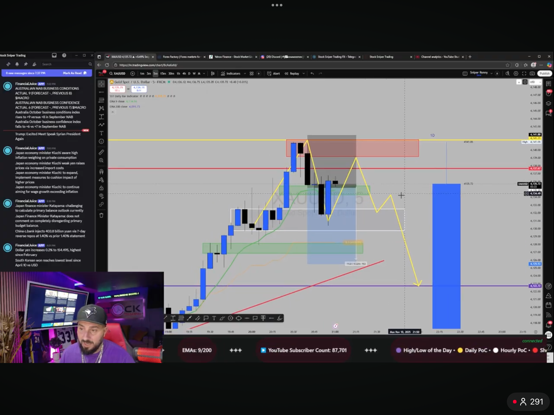Expand the Sniper Ronny layout dropdown
This screenshot has width=554, height=415.
pos(491,74)
